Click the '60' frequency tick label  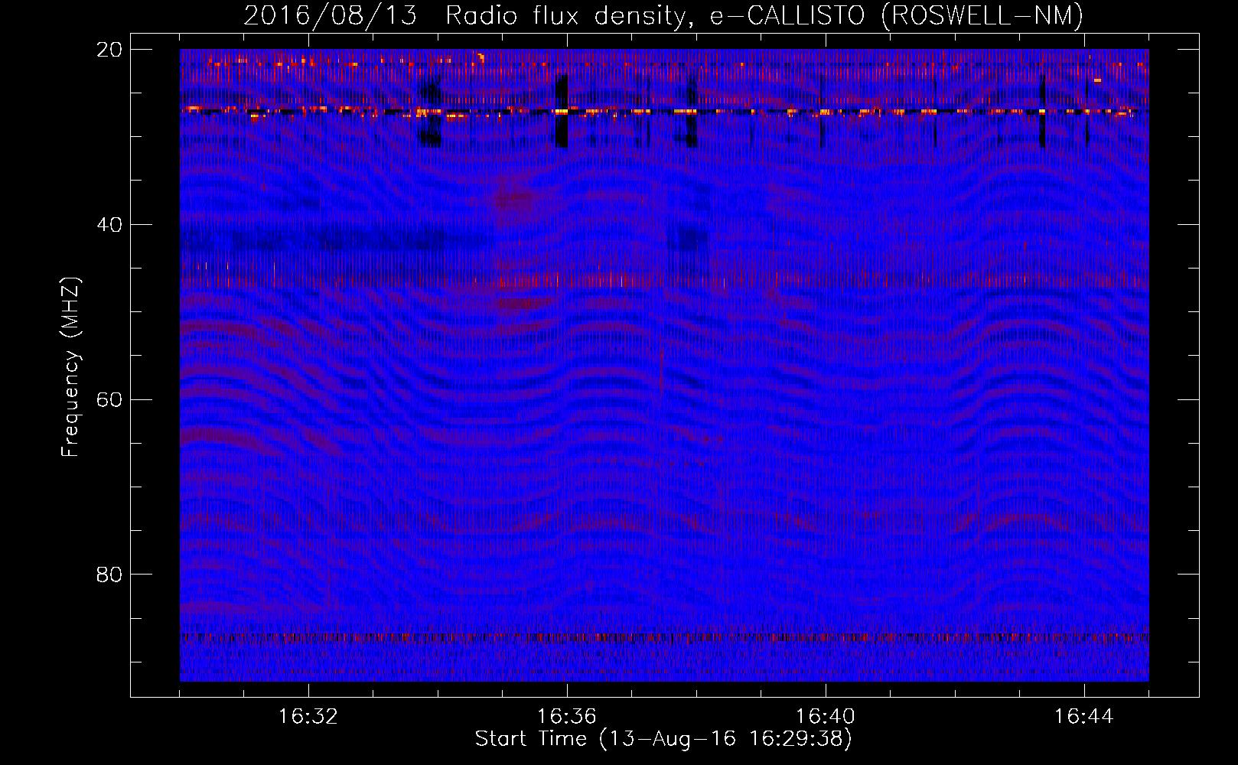point(109,399)
